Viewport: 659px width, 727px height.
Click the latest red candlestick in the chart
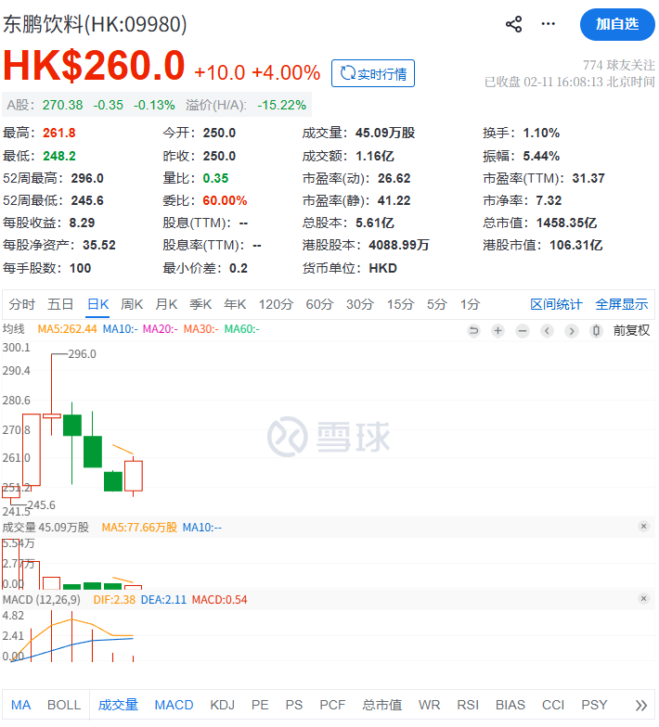coord(134,476)
